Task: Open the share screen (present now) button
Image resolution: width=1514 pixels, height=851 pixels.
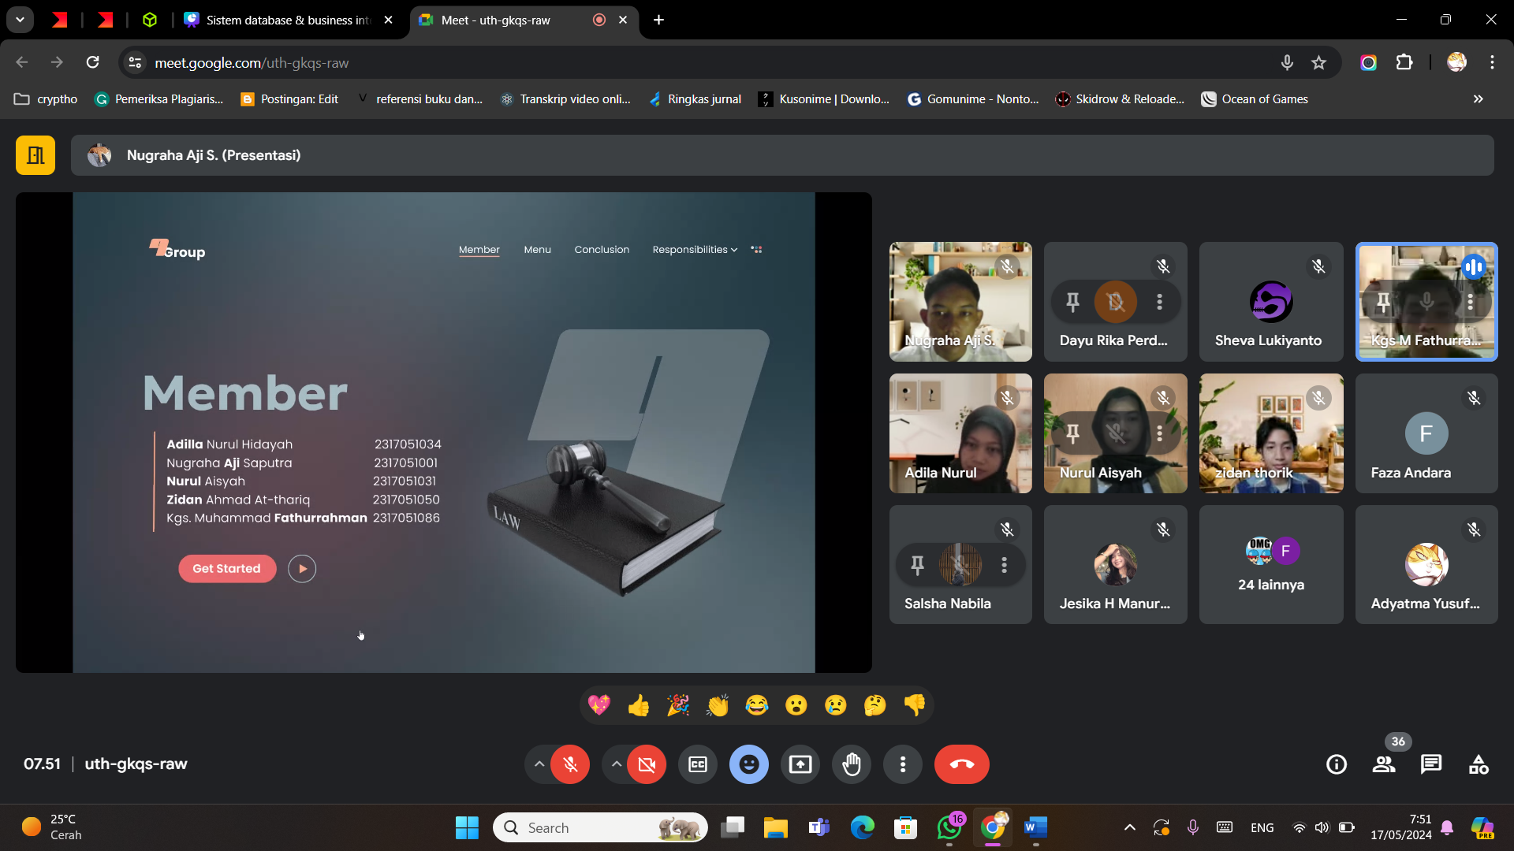Action: click(800, 764)
